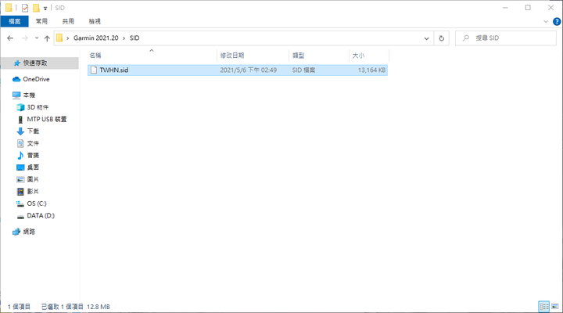Open the 音樂 folder
The height and width of the screenshot is (313, 563).
click(33, 155)
